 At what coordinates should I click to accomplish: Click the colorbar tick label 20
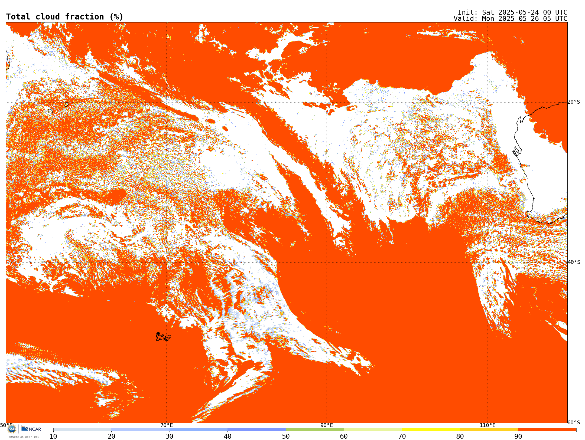tap(111, 436)
